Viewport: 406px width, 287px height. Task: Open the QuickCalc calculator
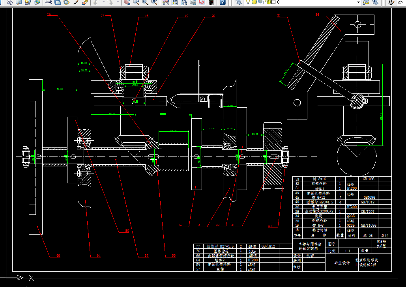point(211,2)
